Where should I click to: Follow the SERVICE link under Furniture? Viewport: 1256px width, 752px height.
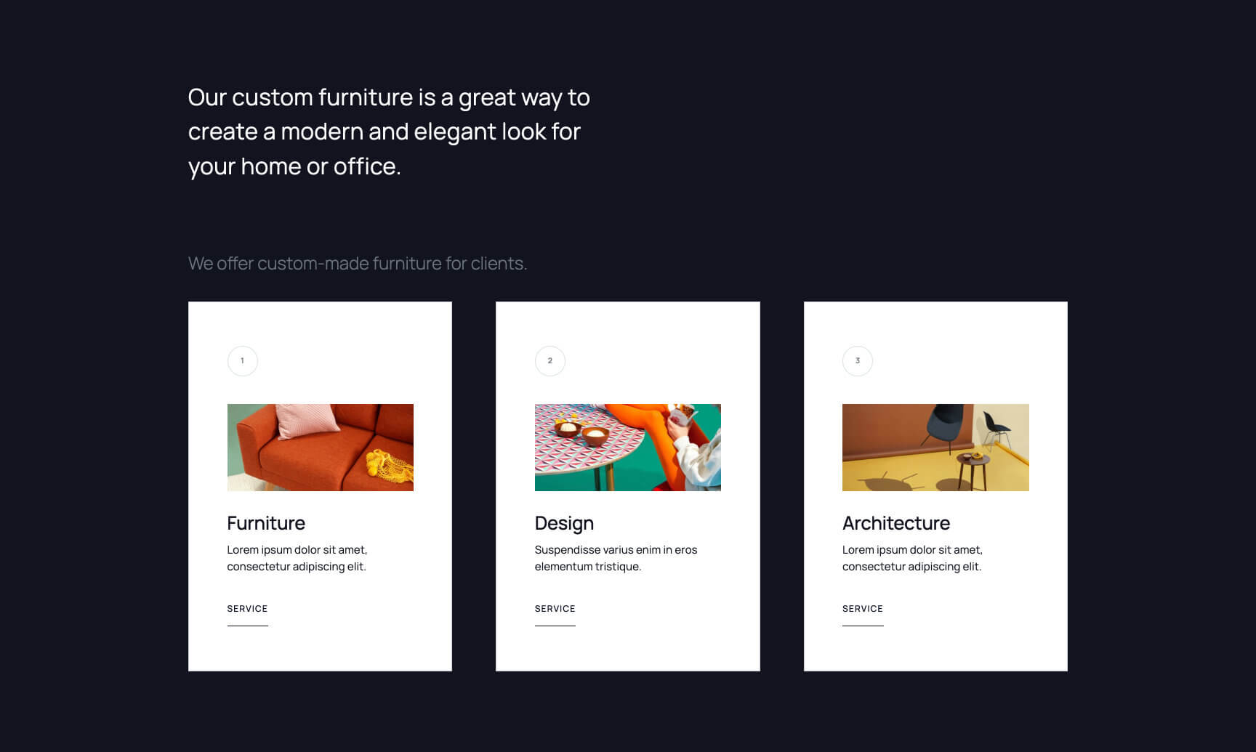pos(247,609)
